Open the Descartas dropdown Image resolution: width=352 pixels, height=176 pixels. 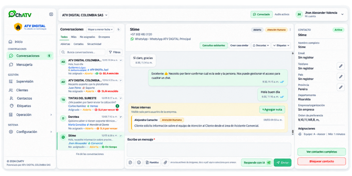click(261, 45)
